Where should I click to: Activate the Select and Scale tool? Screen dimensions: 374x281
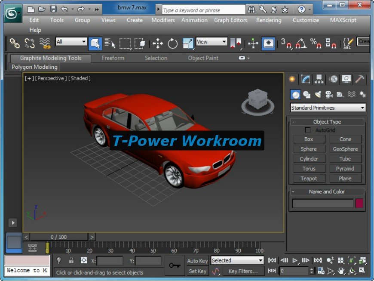tap(188, 43)
